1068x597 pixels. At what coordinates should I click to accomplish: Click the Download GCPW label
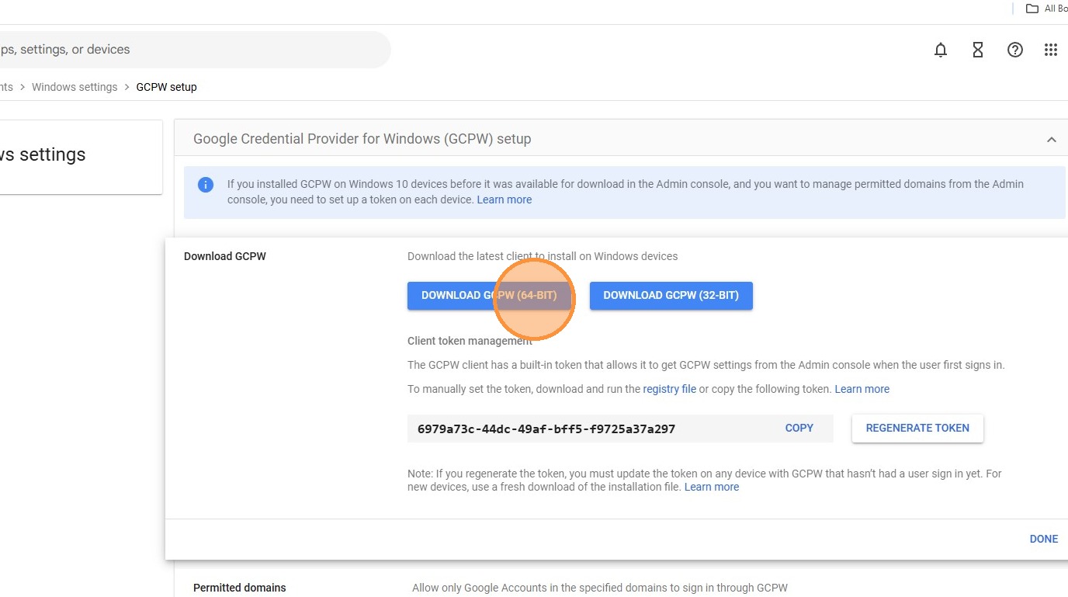[225, 256]
